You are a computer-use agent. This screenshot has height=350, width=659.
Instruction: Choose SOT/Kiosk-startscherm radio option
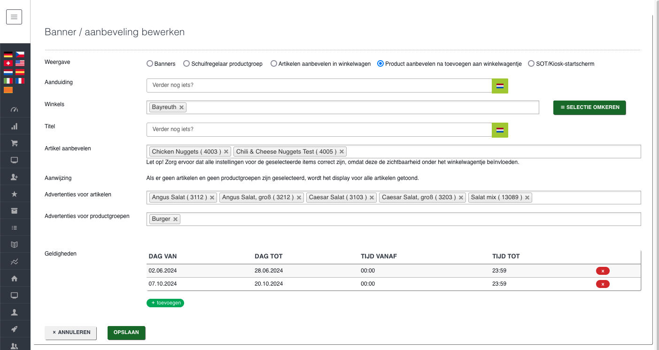click(x=531, y=63)
